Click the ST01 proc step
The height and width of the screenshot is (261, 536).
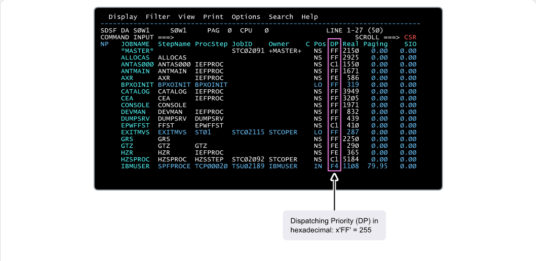click(203, 132)
